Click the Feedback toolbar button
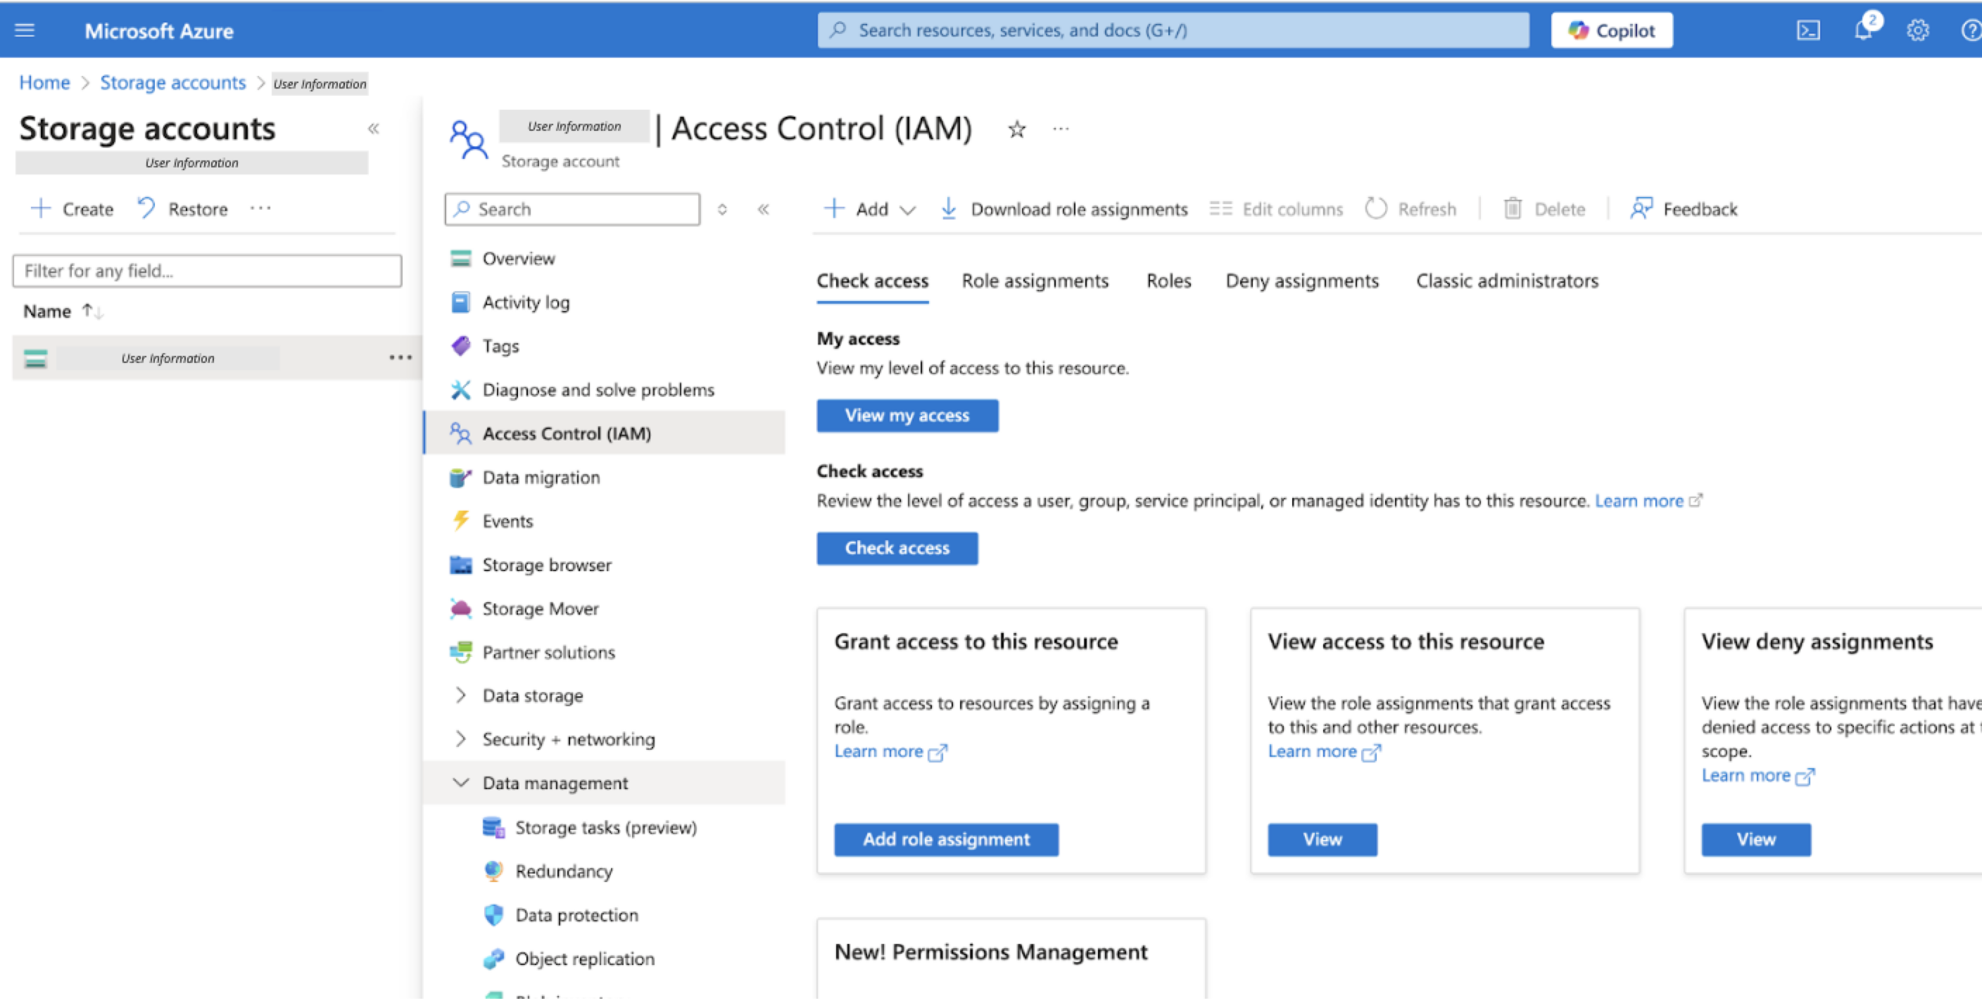Screen dimensions: 1982x1003 pyautogui.click(x=1684, y=208)
